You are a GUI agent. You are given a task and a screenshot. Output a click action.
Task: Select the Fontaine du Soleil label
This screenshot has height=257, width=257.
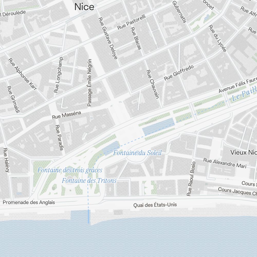click(x=137, y=153)
